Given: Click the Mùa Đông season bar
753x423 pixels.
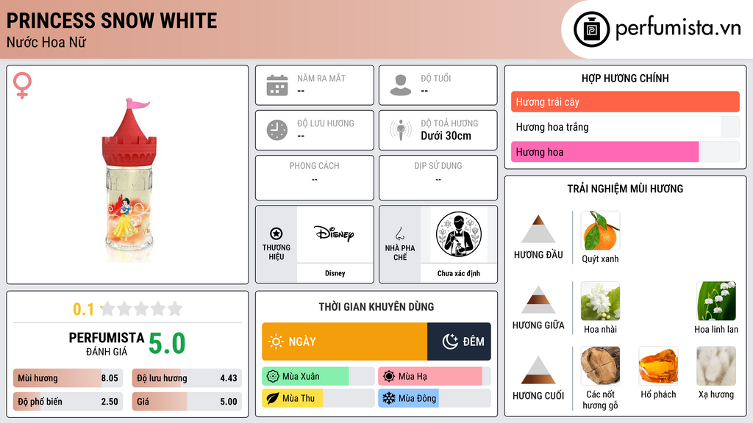Looking at the screenshot, I should [x=434, y=398].
